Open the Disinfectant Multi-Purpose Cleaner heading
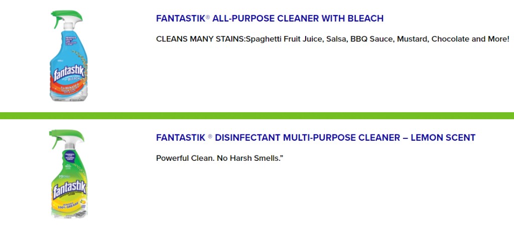 [x=315, y=137]
